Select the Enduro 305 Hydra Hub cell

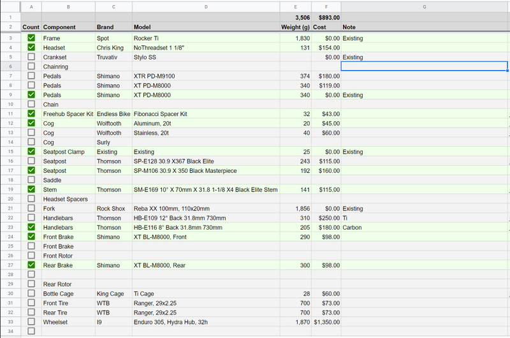(206, 321)
